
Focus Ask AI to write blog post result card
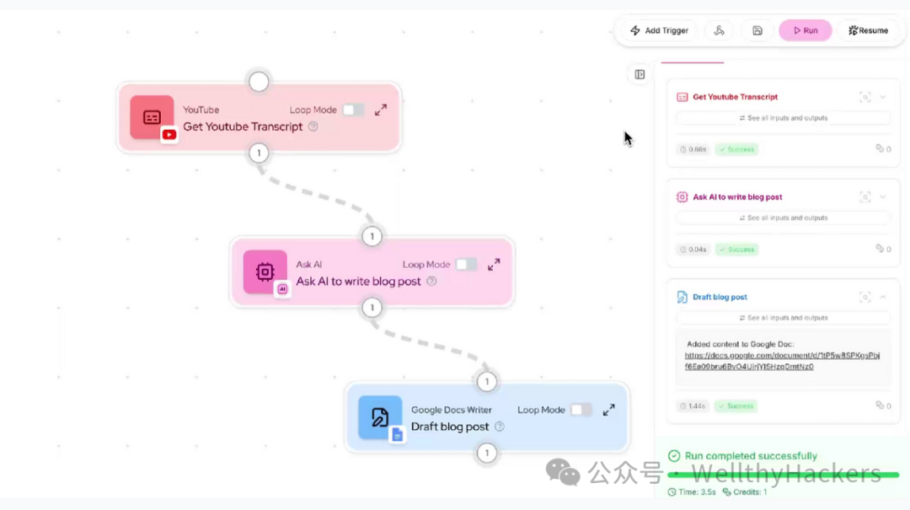point(864,197)
